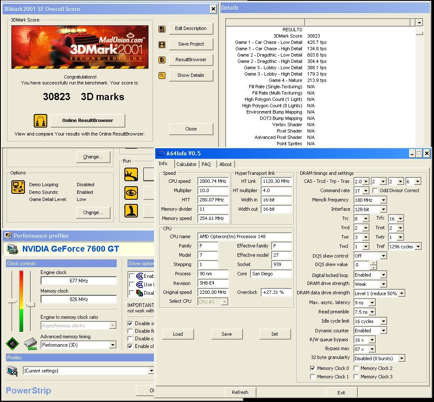Screen dimensions: 434x402
Task: Toggle the GL Use checkbox
Action: tap(132, 284)
